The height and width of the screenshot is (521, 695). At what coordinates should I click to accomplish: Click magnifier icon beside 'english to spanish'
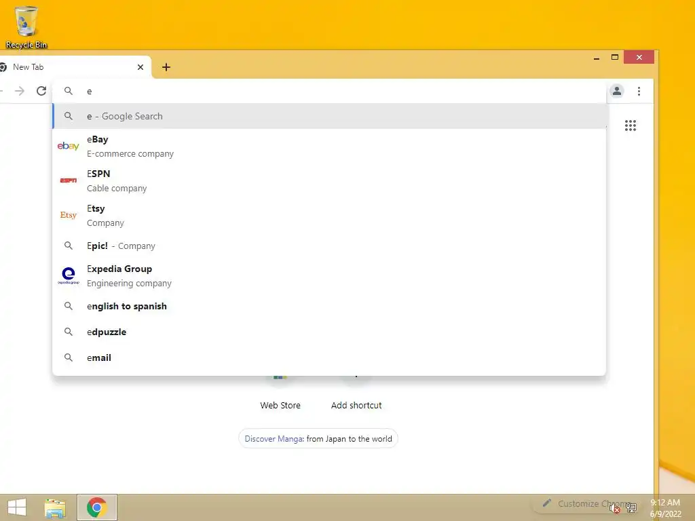[69, 306]
